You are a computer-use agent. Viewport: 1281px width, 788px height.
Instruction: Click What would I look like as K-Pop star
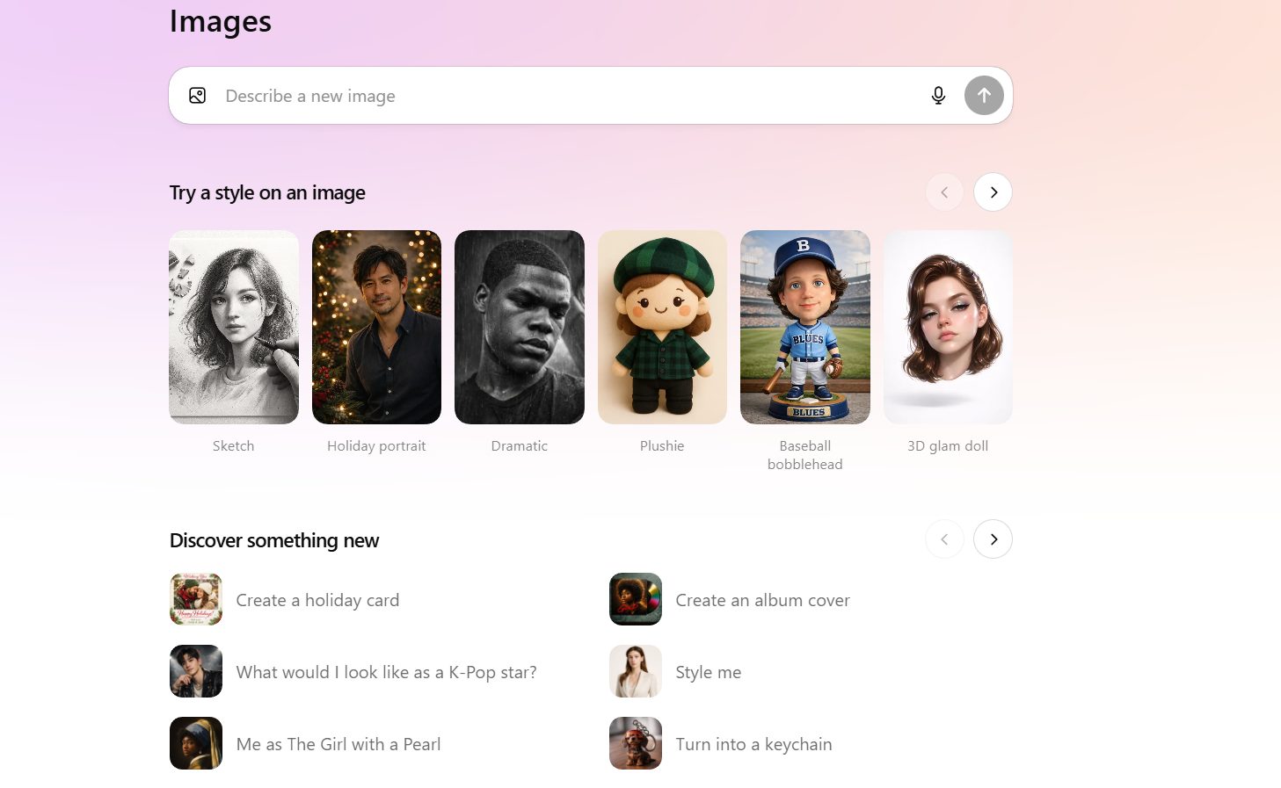point(386,672)
